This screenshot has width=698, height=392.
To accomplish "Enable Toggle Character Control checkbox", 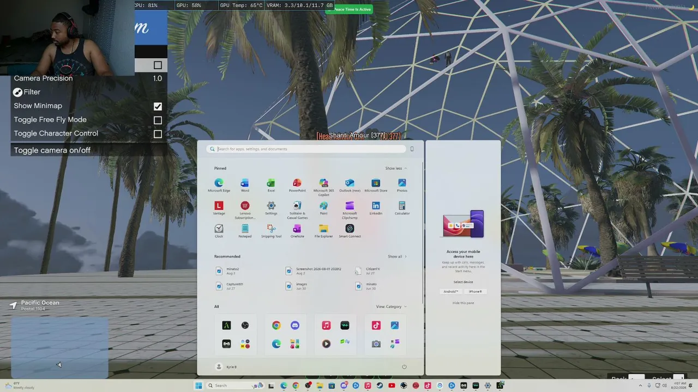I will [x=158, y=134].
